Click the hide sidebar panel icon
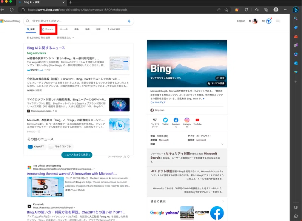Viewport: 302px width, 221px height. (x=296, y=207)
